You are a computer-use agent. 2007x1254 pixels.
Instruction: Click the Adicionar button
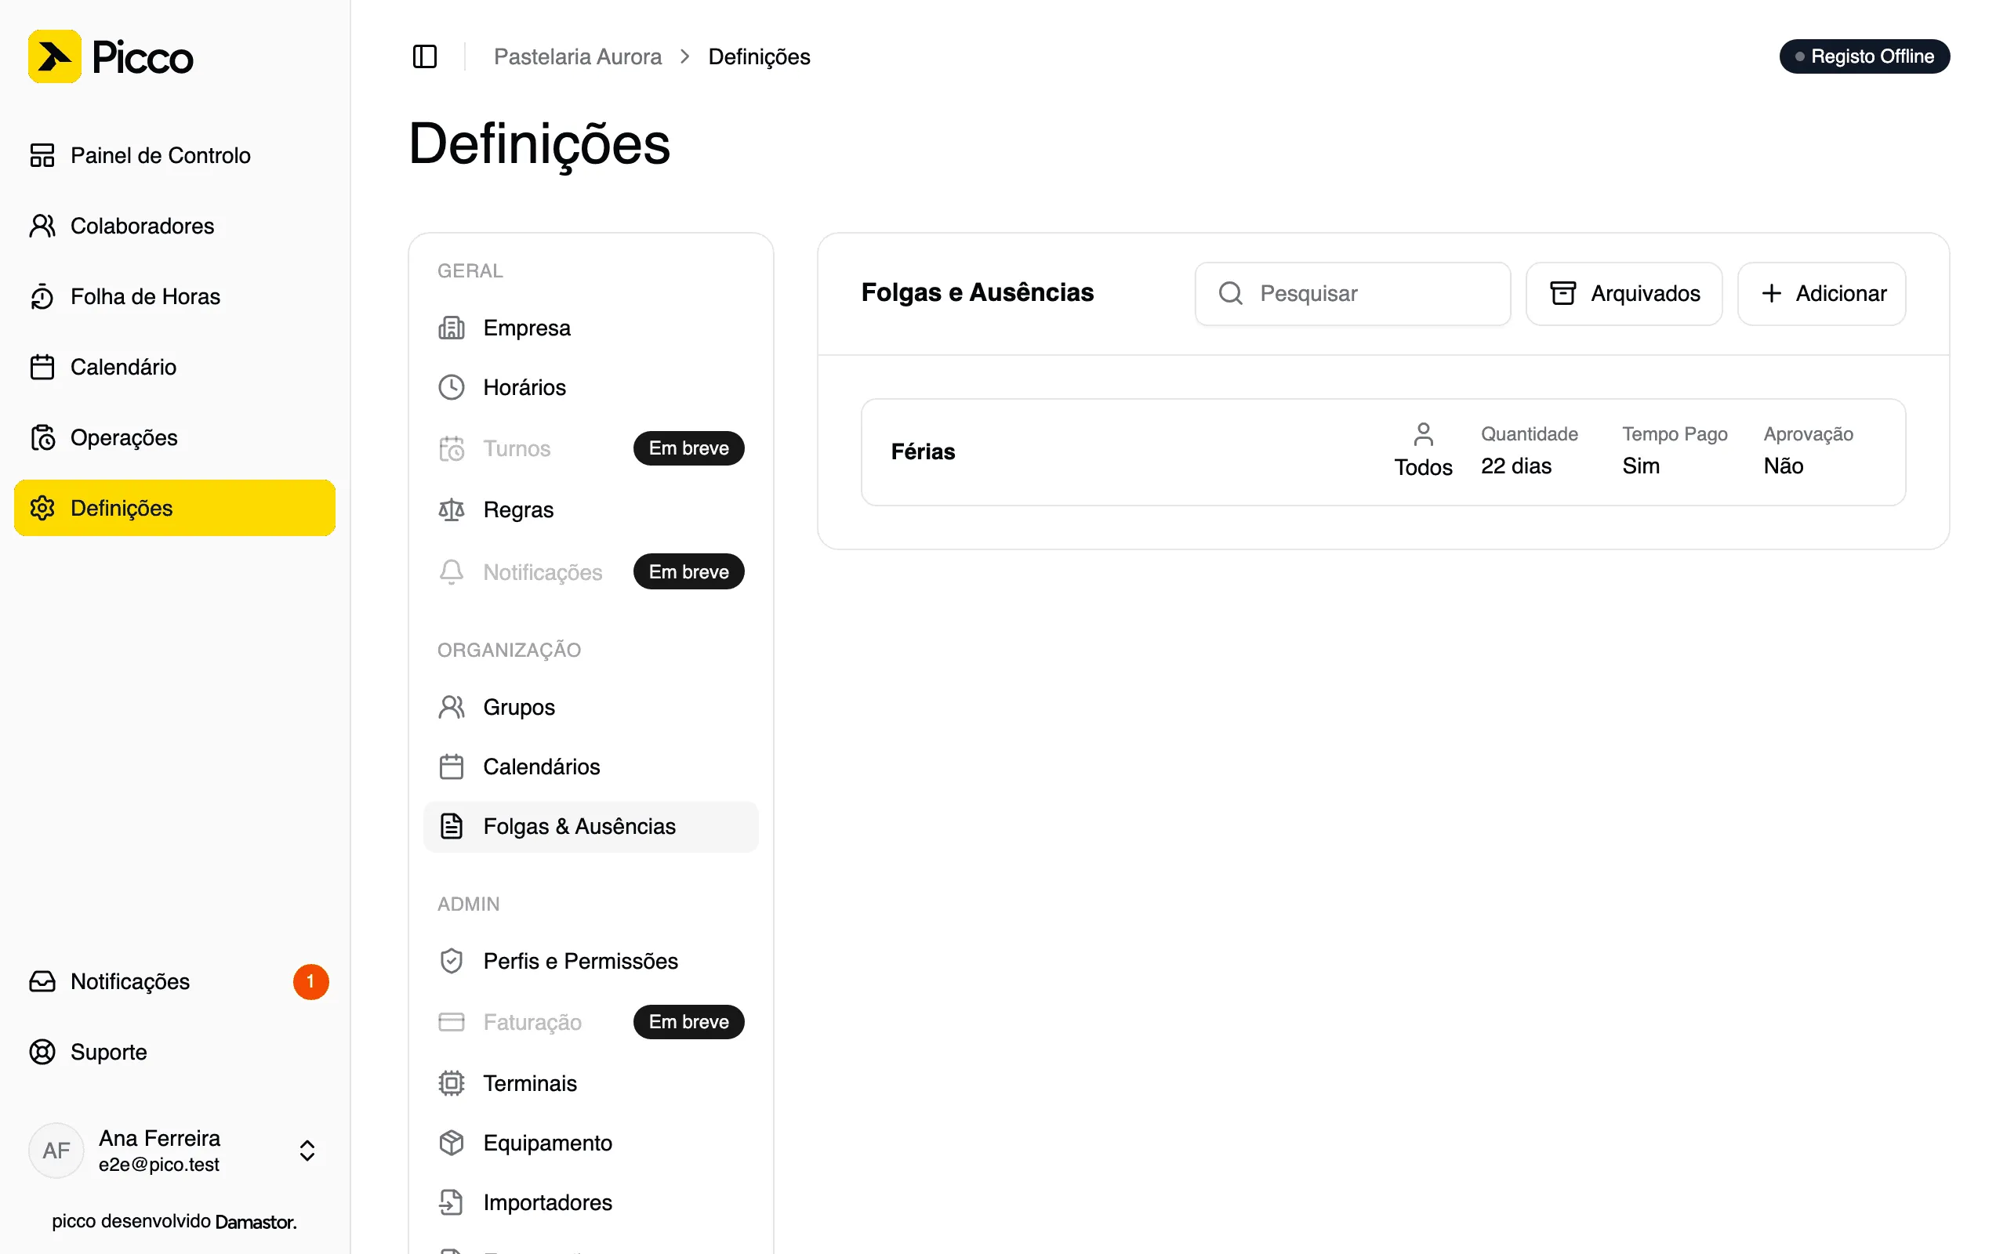tap(1821, 294)
